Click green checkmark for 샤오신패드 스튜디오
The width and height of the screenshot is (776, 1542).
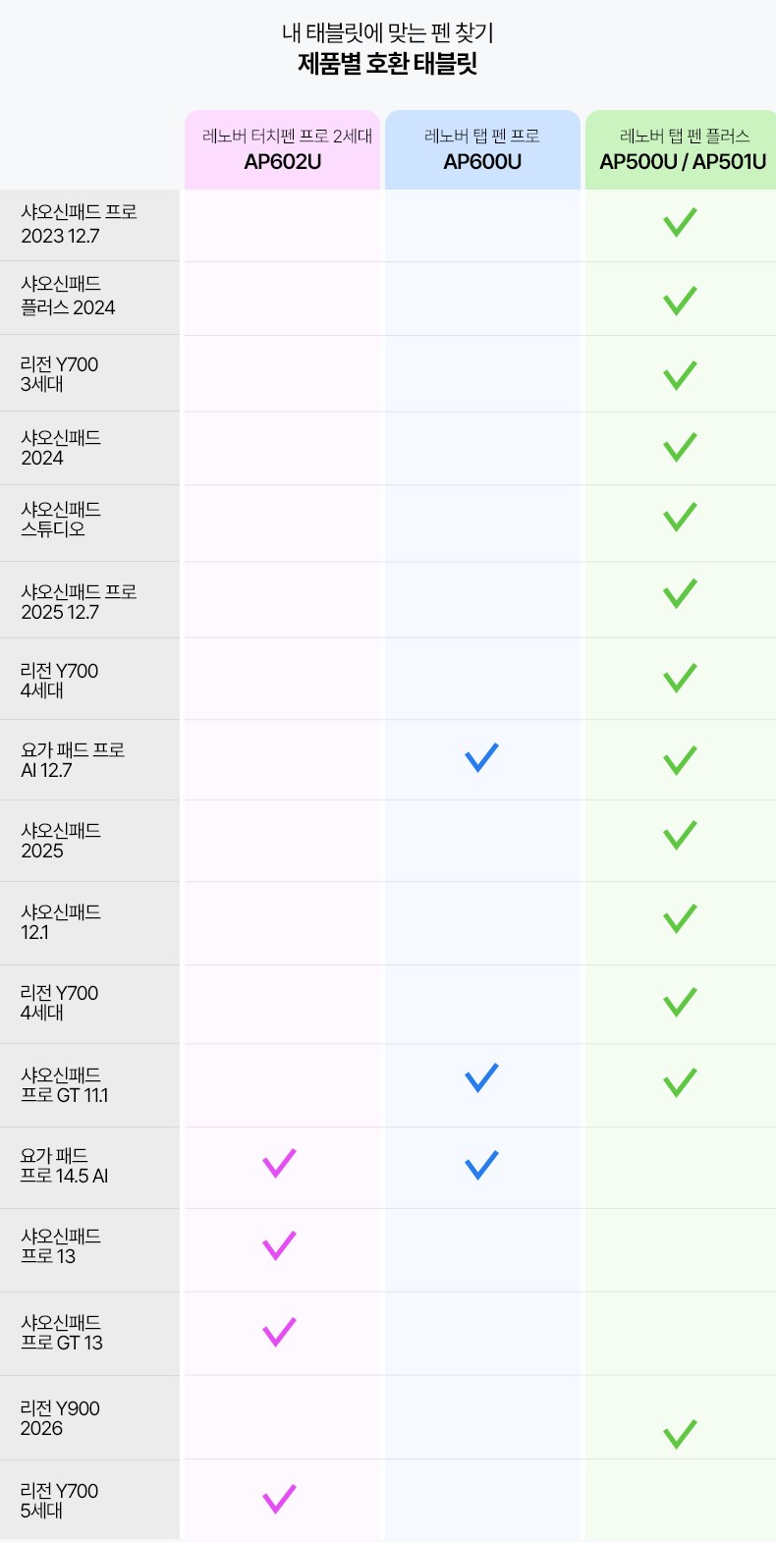pyautogui.click(x=680, y=517)
